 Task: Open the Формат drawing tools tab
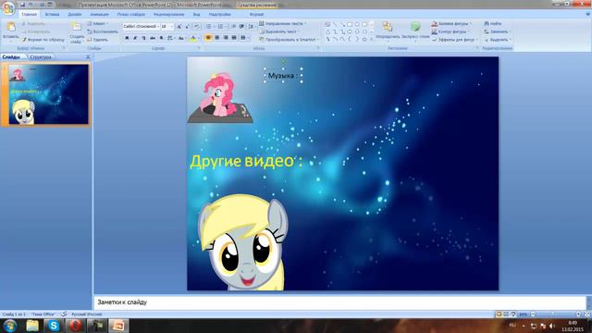tap(257, 15)
